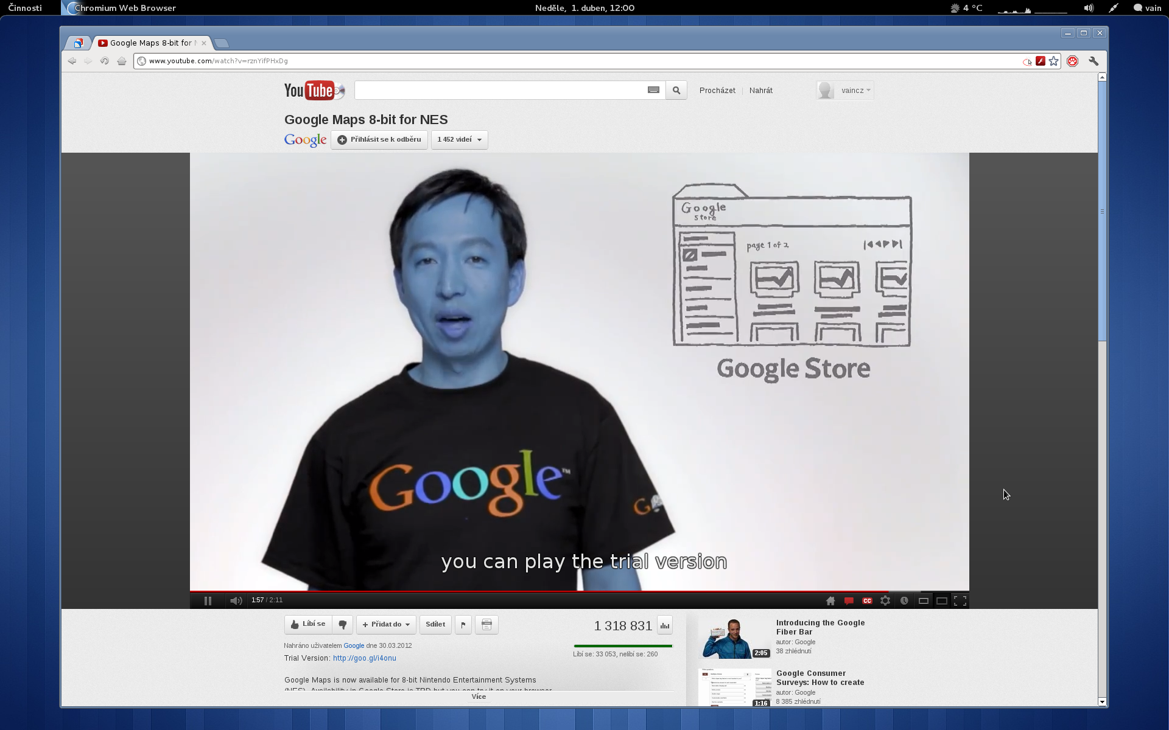
Task: Open the clock showing Neděle, 1. duben
Action: coord(584,8)
